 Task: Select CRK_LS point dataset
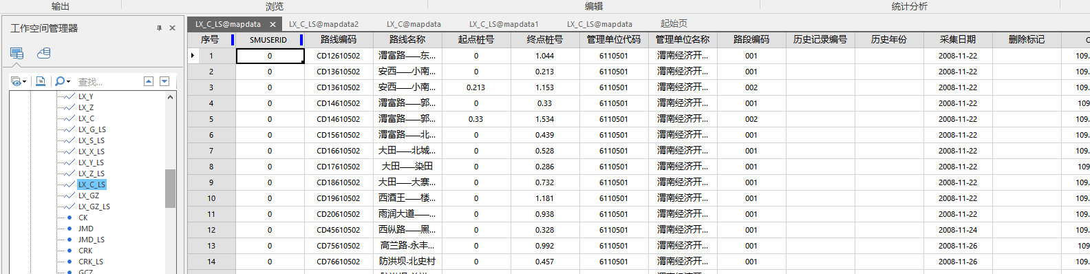click(x=90, y=262)
